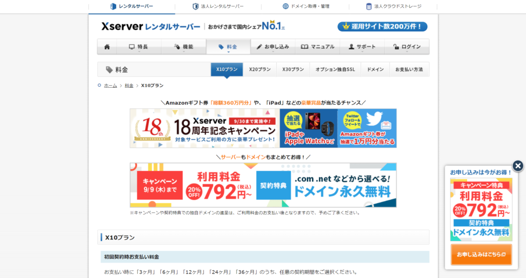Select the レンタルサーバー top service tab
Viewport: 526px width, 278px height.
(132, 6)
